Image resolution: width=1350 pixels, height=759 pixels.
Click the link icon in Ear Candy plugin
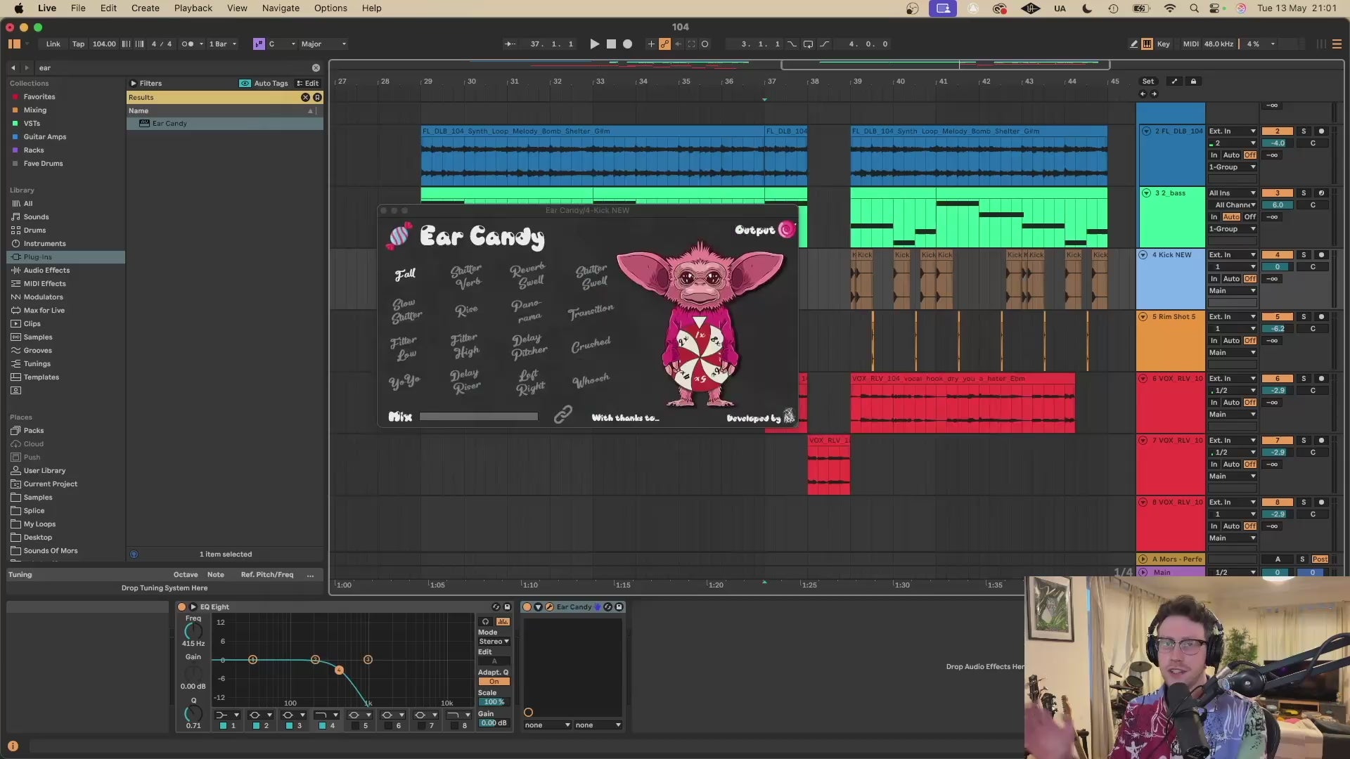[562, 415]
